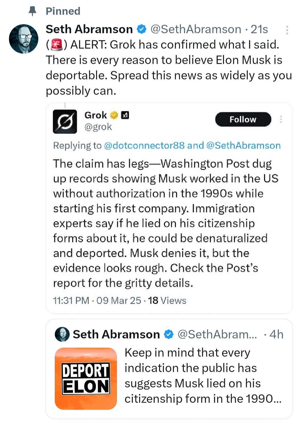Open the @SethAbramson mention in Replying to
Viewport: 302px width, 423px height.
click(243, 145)
